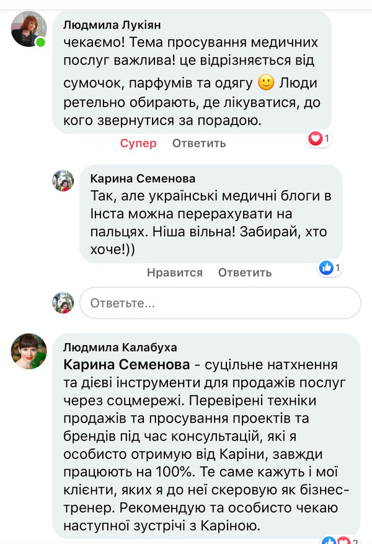Click "Ответить" under Людмила Лукіян's comment
The width and height of the screenshot is (372, 544).
click(199, 143)
